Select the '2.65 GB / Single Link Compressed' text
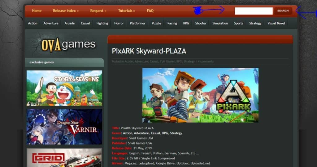The width and height of the screenshot is (317, 167). 151,158
